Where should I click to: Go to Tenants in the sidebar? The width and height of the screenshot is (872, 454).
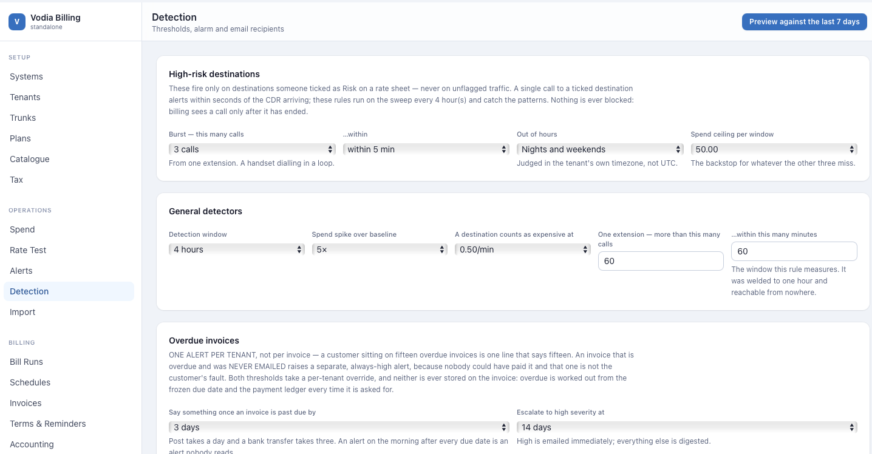click(x=69, y=97)
